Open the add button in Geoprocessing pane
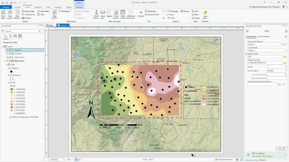Viewport: 289px width, 162px height. pyautogui.click(x=286, y=31)
